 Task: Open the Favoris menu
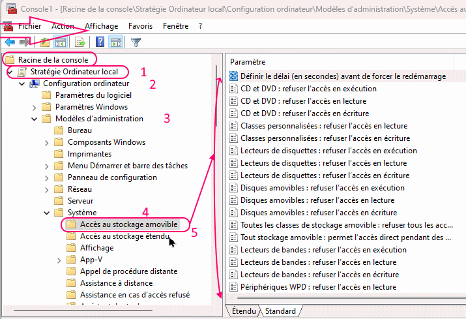tap(140, 26)
